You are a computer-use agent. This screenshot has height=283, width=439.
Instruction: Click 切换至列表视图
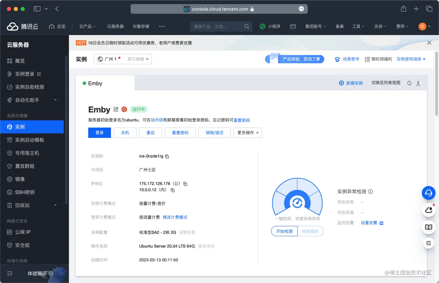click(x=386, y=83)
